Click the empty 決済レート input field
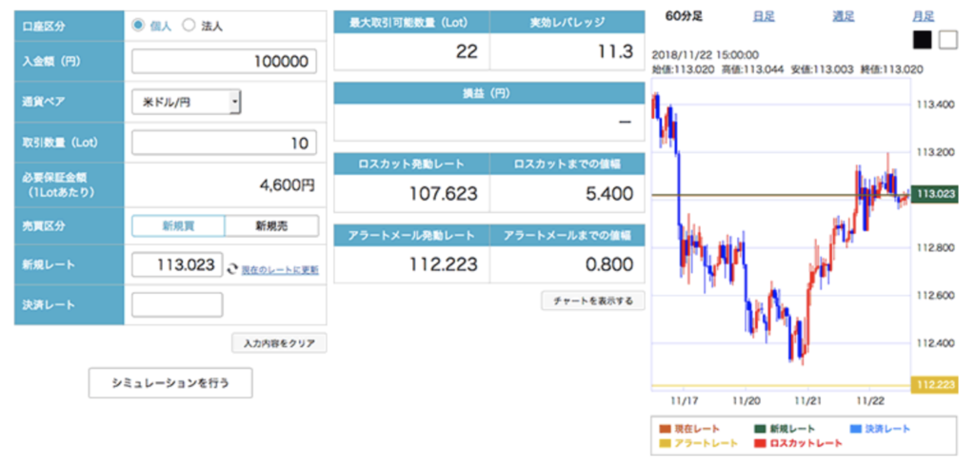The image size is (975, 466). [x=177, y=304]
